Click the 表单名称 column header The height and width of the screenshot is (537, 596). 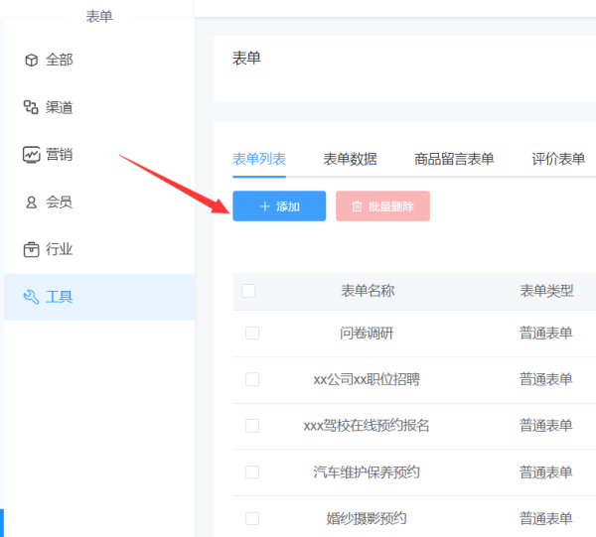[368, 291]
